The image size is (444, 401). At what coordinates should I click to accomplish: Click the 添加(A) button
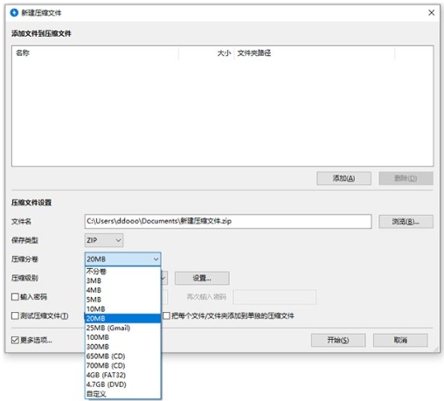coord(343,178)
